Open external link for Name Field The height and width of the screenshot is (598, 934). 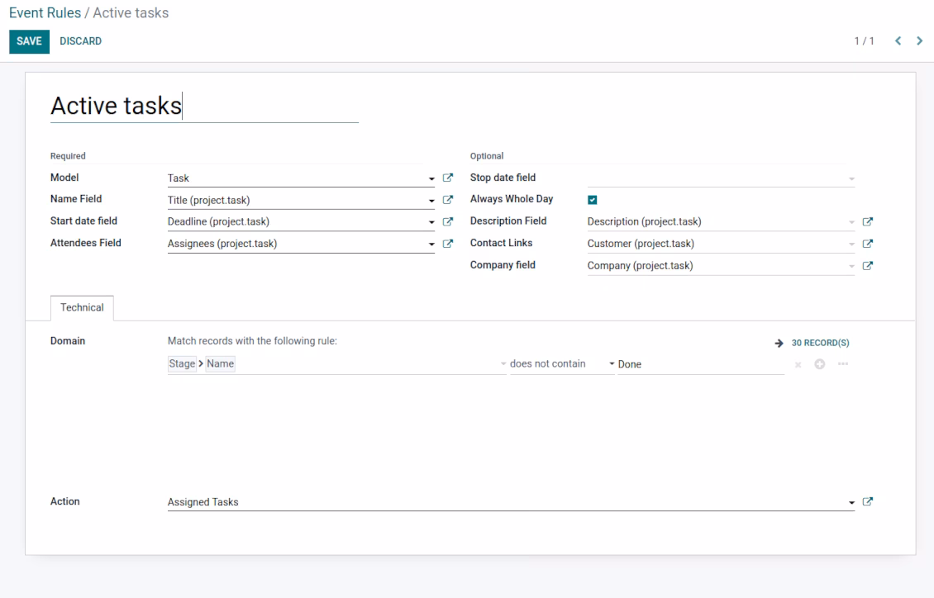(448, 200)
